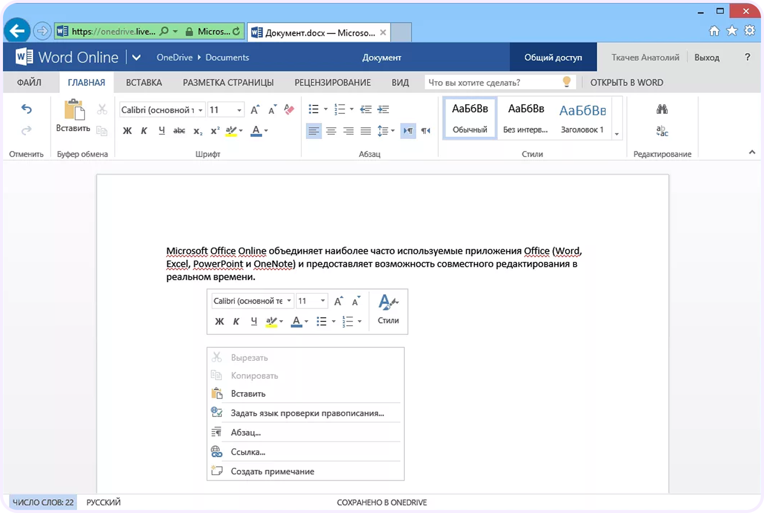Screen dimensions: 764x513
Task: Click the shrink font icon in the mini toolbar
Action: [x=356, y=301]
